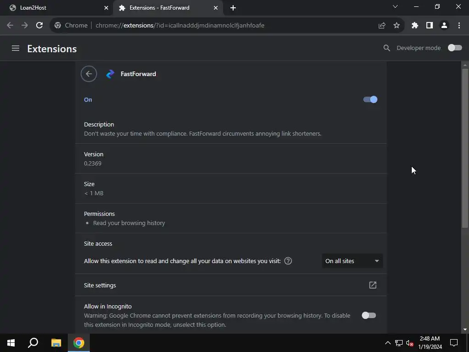Image resolution: width=469 pixels, height=352 pixels.
Task: Turn off the FastForward extension
Action: 370,99
